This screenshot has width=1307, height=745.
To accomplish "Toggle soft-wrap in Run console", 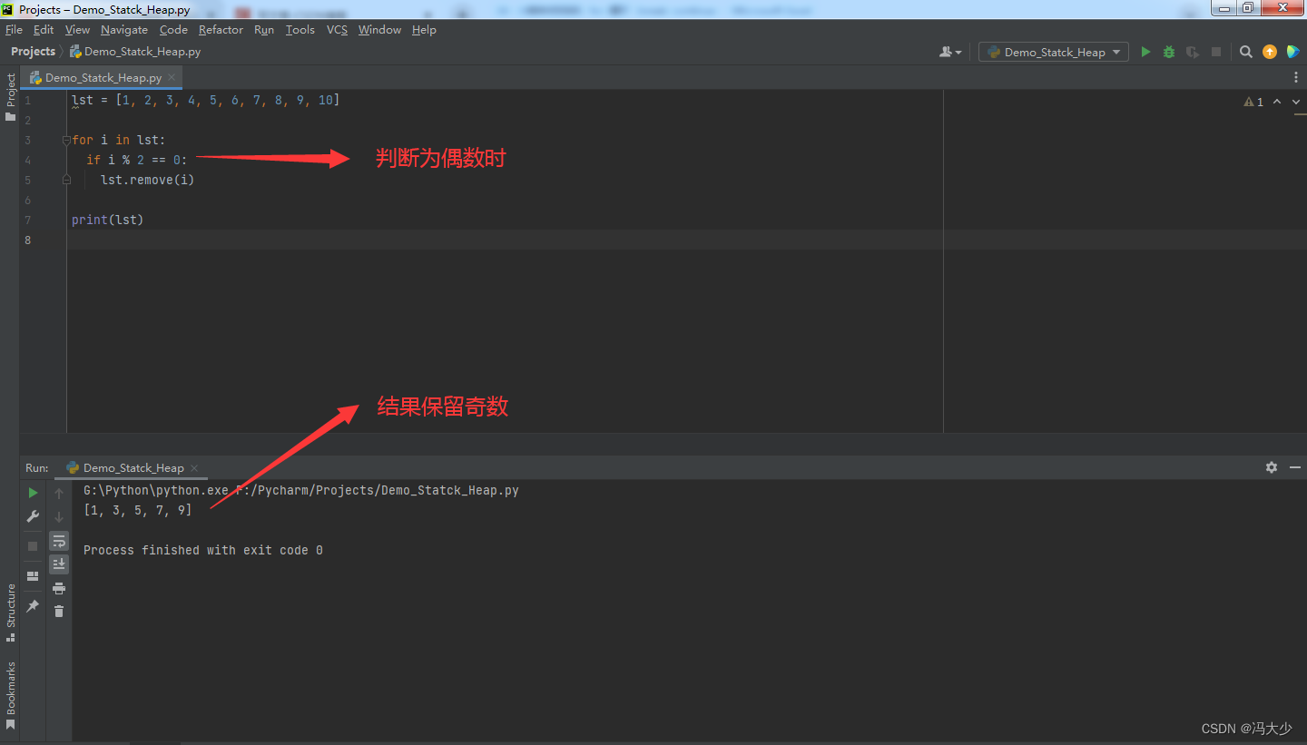I will tap(59, 541).
